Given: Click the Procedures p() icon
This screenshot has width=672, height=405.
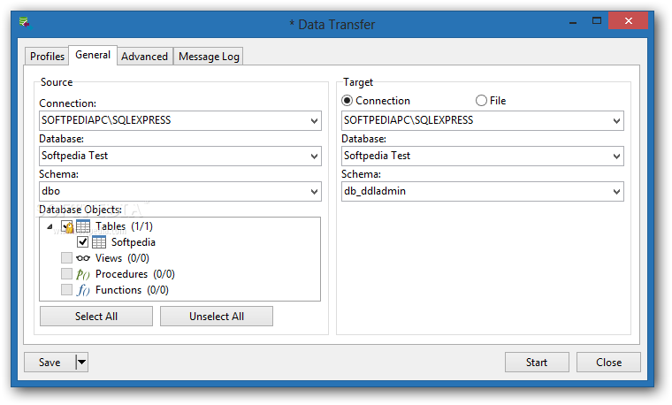Looking at the screenshot, I should point(83,274).
